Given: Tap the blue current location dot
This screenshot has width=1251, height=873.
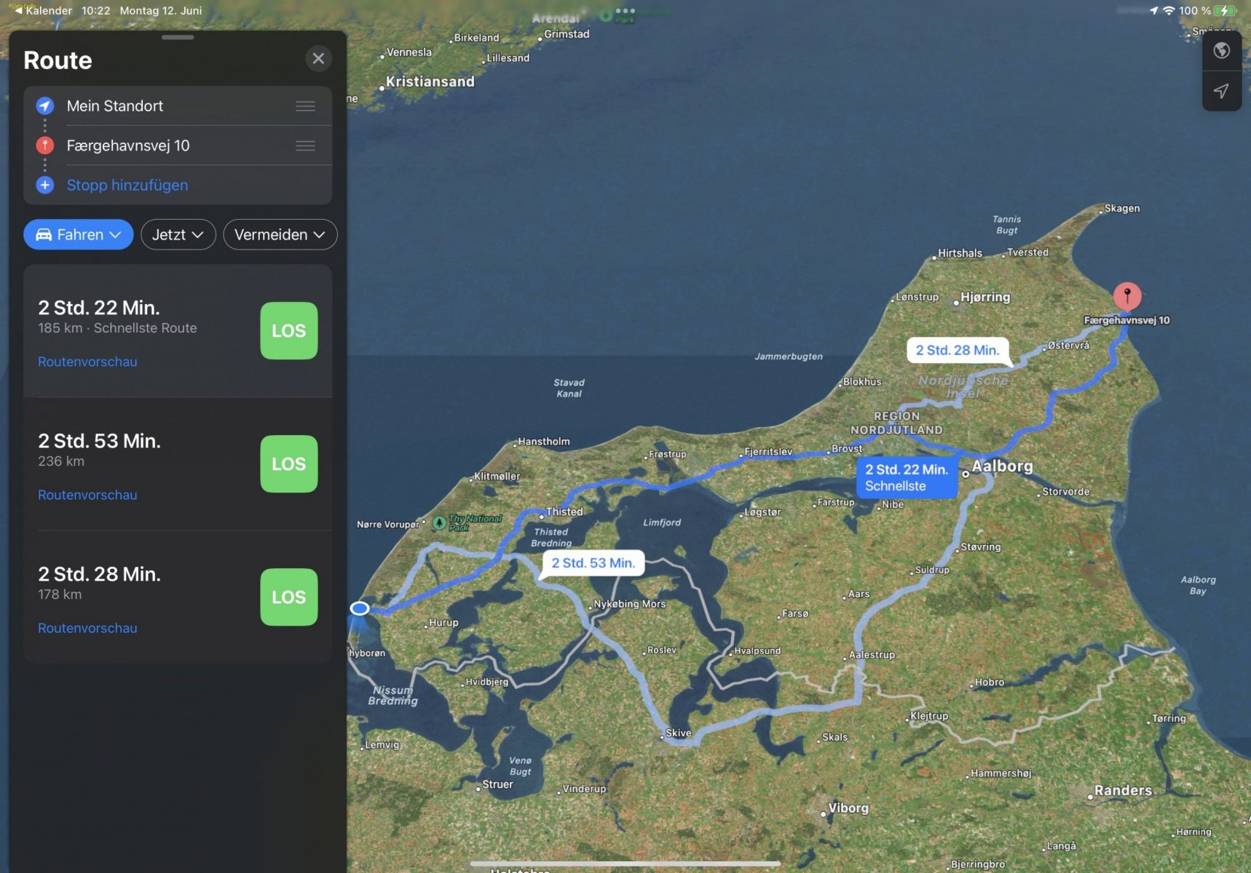Looking at the screenshot, I should pos(360,608).
